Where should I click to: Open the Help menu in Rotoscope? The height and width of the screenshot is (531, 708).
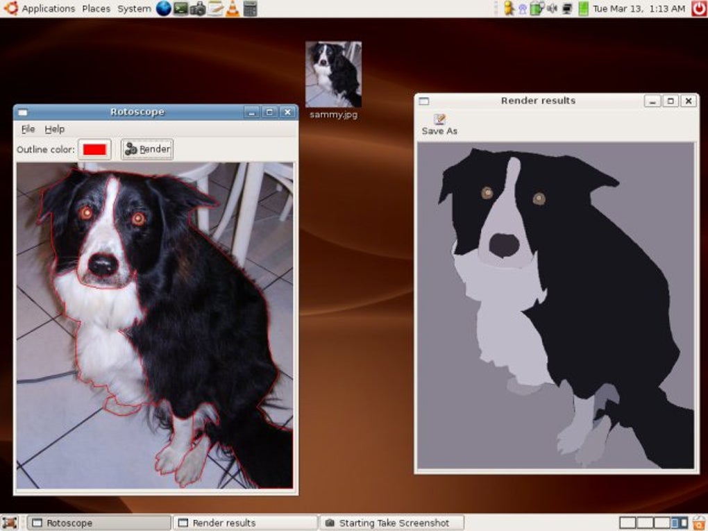(55, 129)
